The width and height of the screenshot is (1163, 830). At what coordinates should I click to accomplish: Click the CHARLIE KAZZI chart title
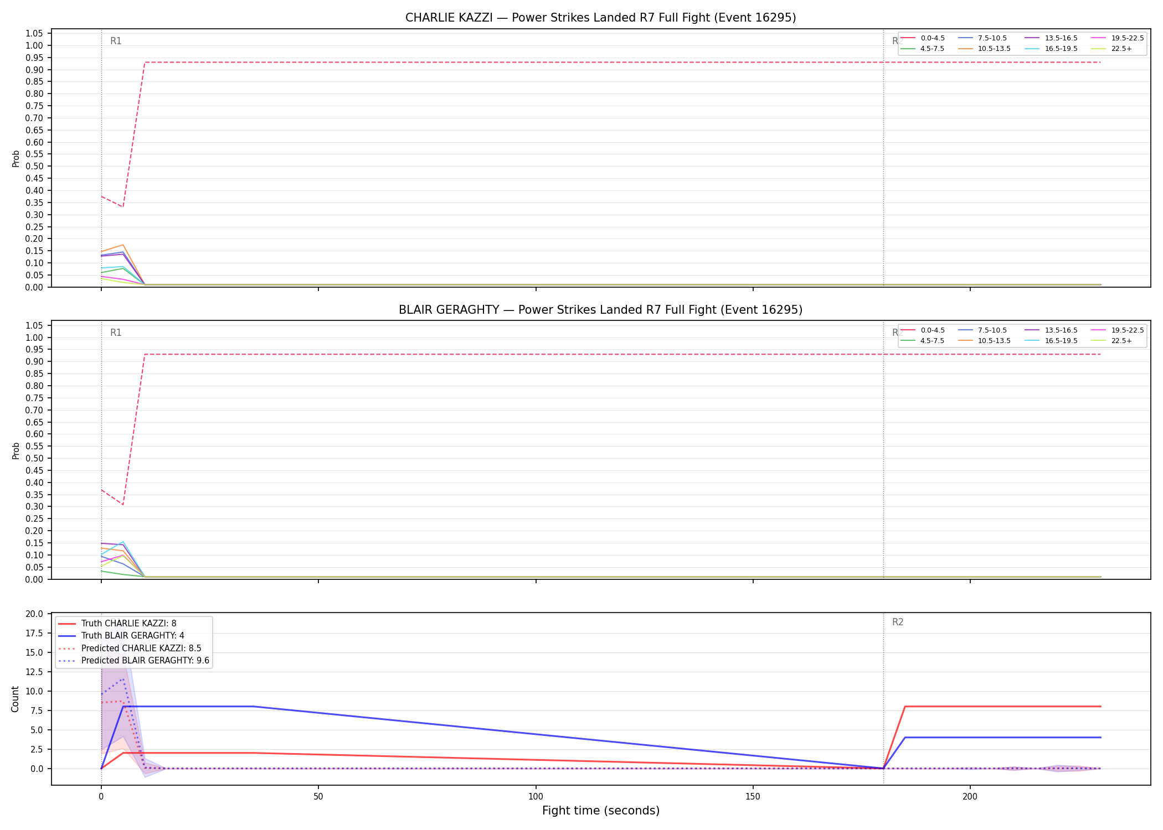click(601, 18)
